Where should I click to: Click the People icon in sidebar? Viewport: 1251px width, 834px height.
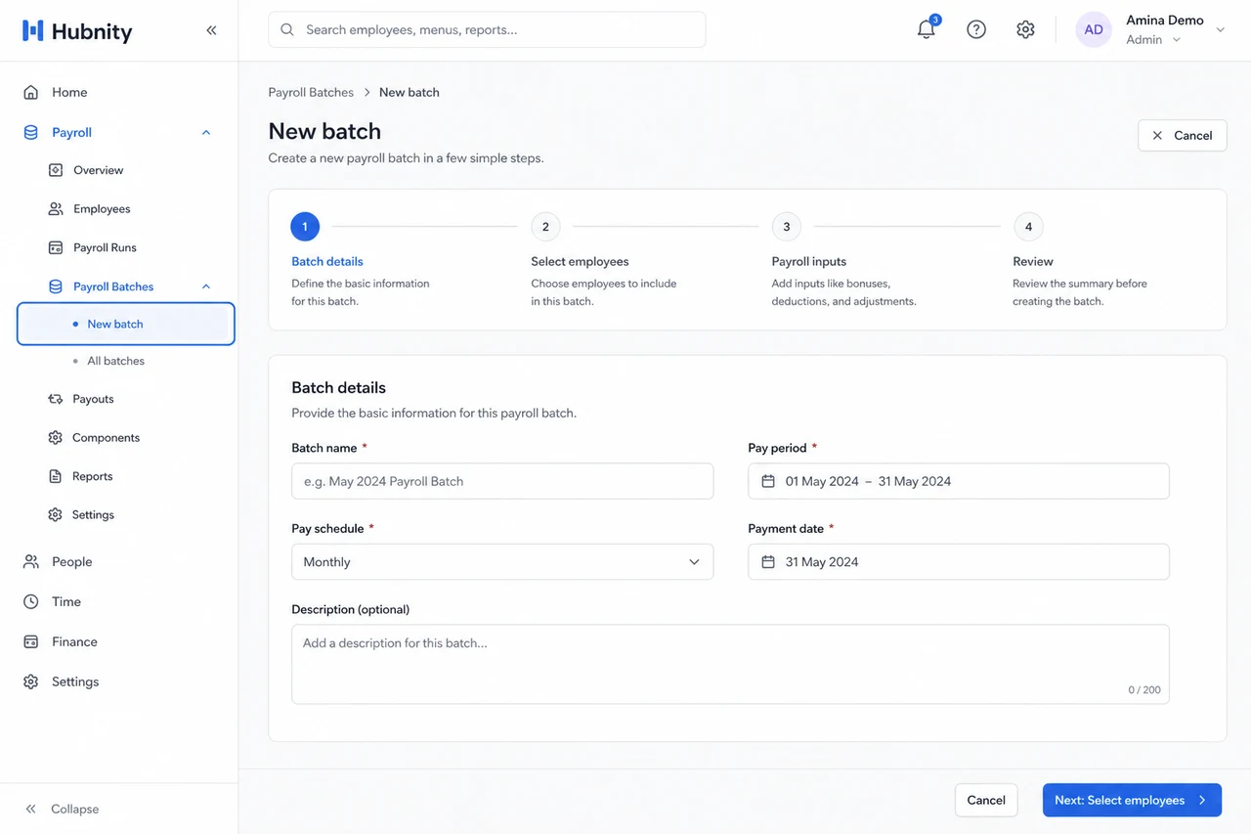point(31,561)
